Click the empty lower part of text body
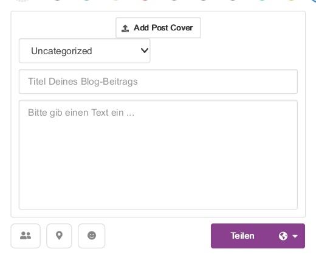The width and height of the screenshot is (316, 260). [x=158, y=178]
